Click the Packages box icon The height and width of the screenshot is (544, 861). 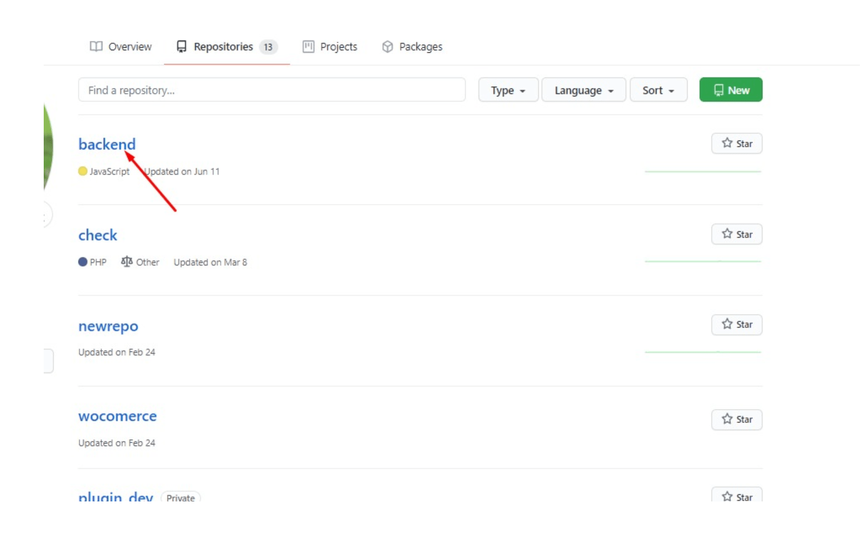click(387, 47)
